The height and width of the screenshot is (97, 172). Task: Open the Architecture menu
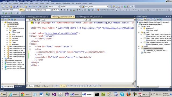click(66, 4)
